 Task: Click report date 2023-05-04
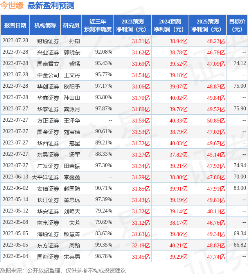(15, 256)
